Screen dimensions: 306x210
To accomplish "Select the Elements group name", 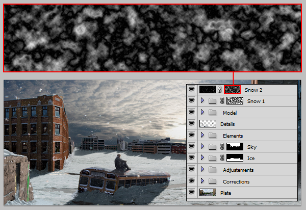I will 233,136.
